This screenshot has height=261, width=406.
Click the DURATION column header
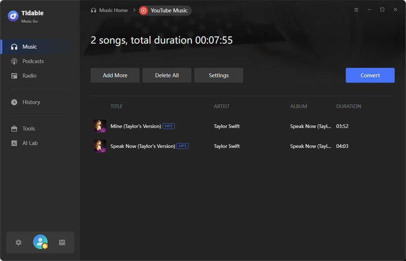pos(349,106)
